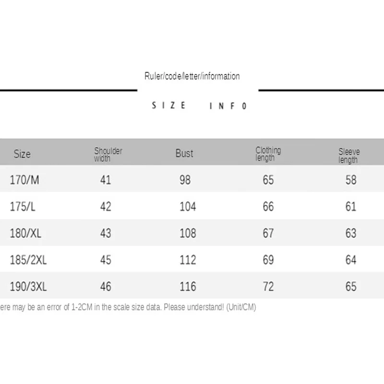Click the 'Ruler/code/letter/information' heading text
The image size is (384, 384).
[x=192, y=76]
